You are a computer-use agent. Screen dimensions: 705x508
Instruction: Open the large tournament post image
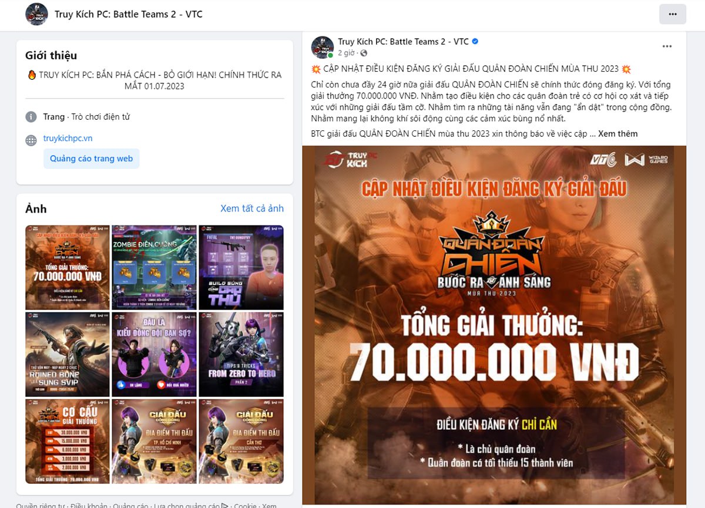pyautogui.click(x=494, y=325)
